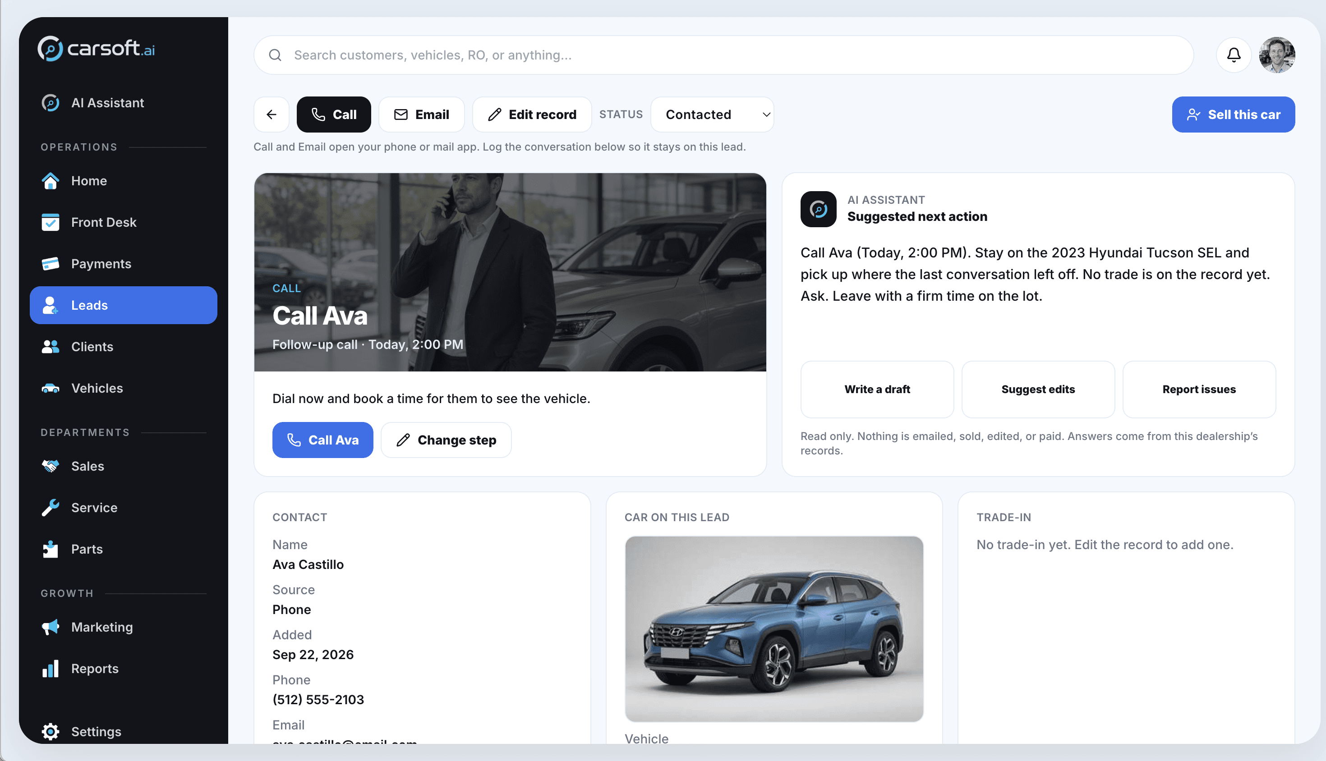Image resolution: width=1326 pixels, height=761 pixels.
Task: Open Settings label in sidebar
Action: coord(96,732)
